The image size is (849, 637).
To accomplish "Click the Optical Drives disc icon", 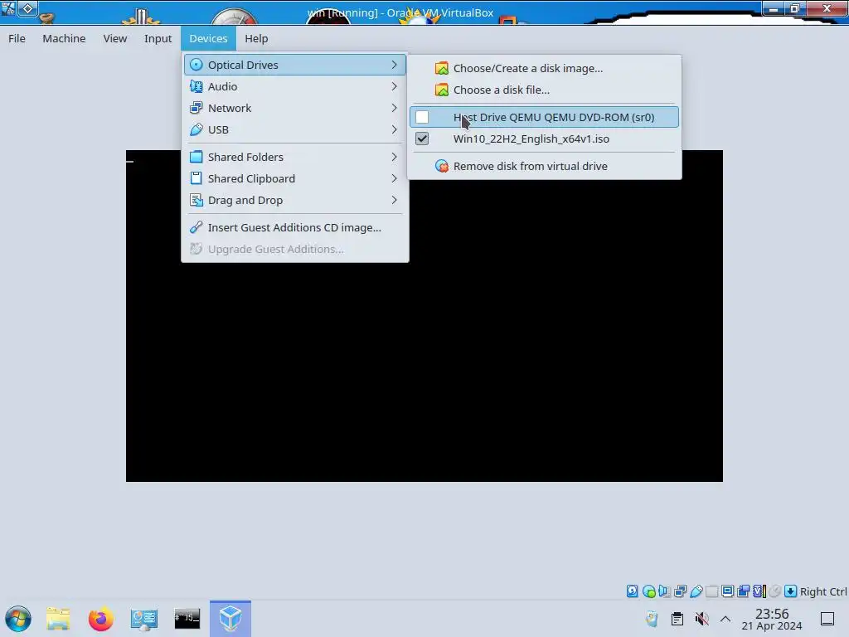I will click(196, 65).
